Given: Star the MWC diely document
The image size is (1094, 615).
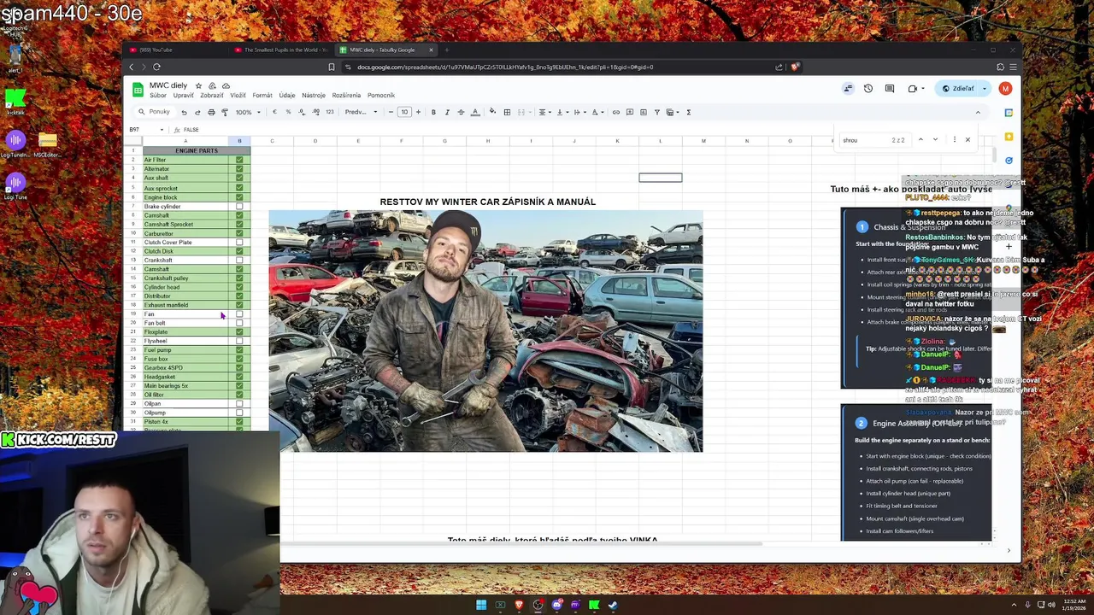Looking at the screenshot, I should 198,85.
